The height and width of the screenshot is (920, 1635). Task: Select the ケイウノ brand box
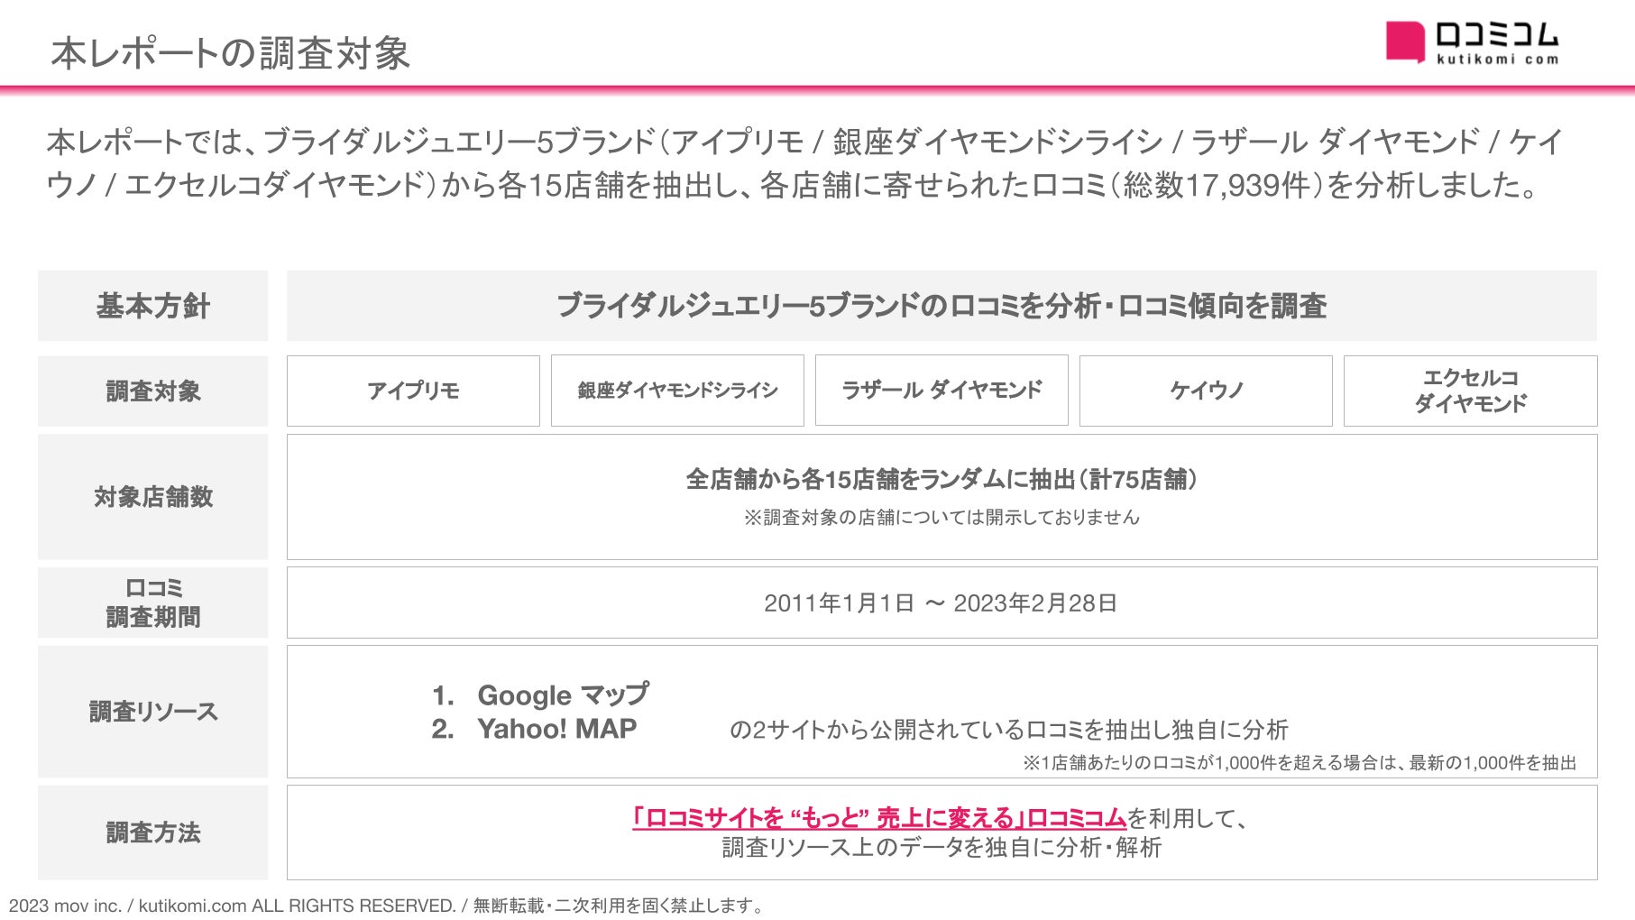(x=1206, y=391)
